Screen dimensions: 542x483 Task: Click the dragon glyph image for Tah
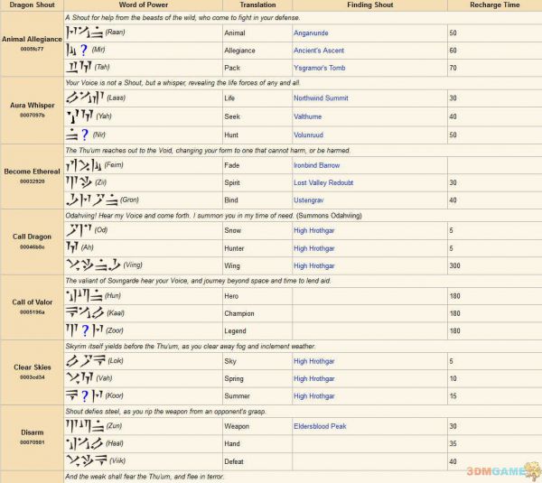[79, 67]
